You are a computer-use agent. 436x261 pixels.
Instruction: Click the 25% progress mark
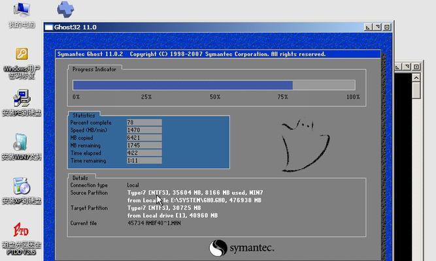(146, 97)
